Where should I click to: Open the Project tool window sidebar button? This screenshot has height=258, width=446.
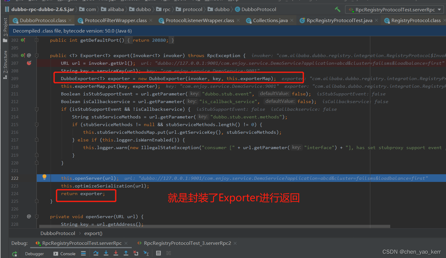click(5, 29)
